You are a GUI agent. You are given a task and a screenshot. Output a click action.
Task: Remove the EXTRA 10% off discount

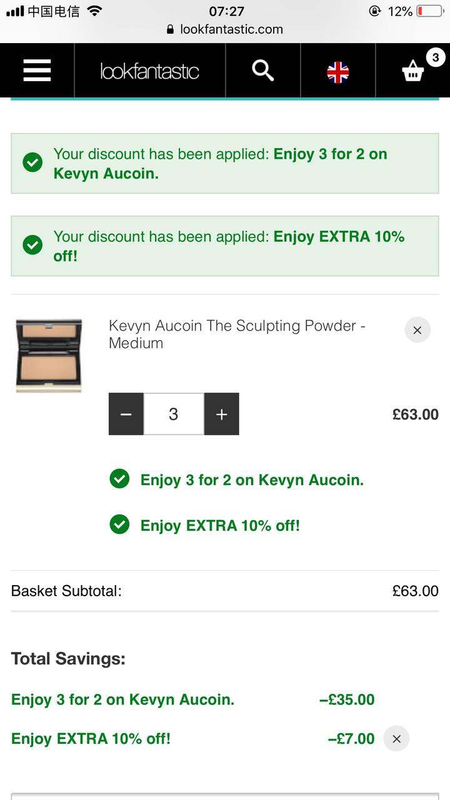click(396, 739)
